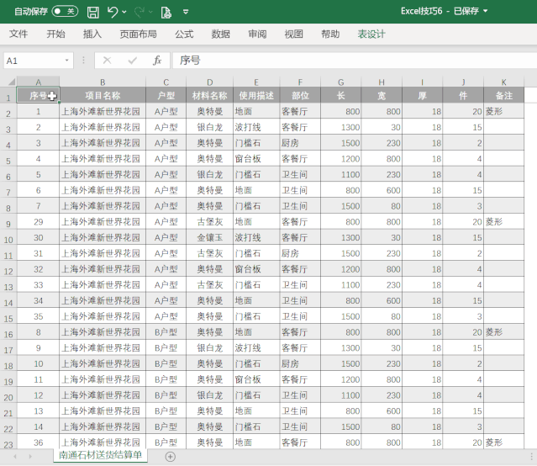Image resolution: width=537 pixels, height=466 pixels.
Task: Toggle the AutoSave (自动保存) switch
Action: click(64, 12)
